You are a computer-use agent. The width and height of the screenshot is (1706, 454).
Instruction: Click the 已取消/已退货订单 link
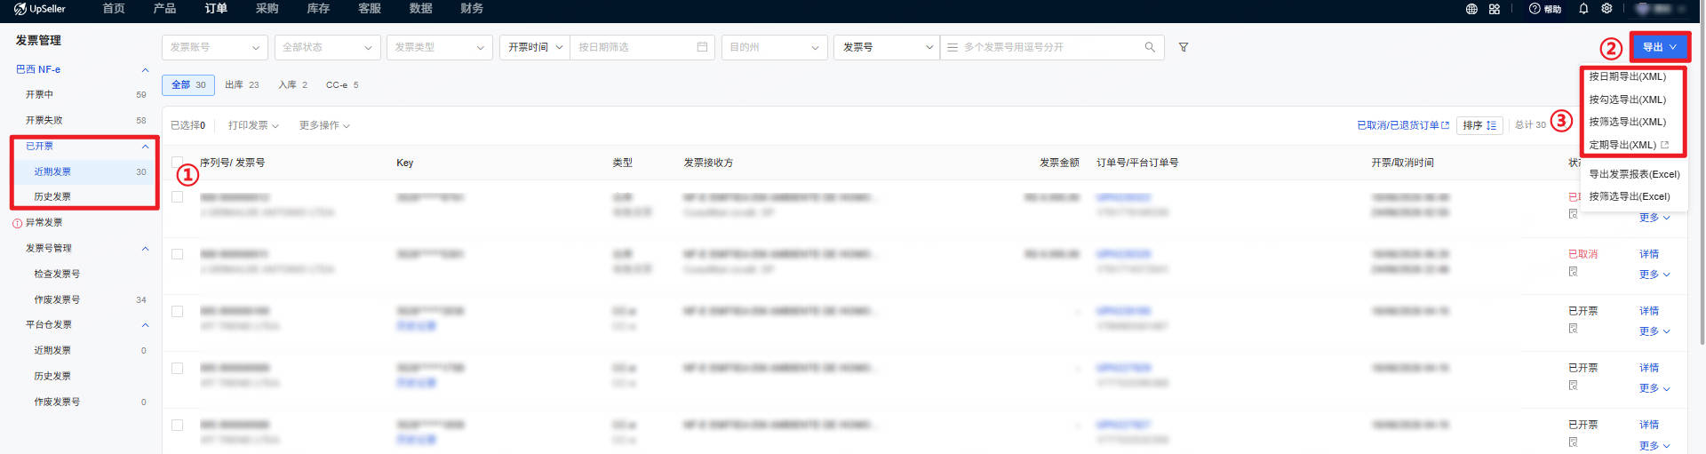[1398, 125]
